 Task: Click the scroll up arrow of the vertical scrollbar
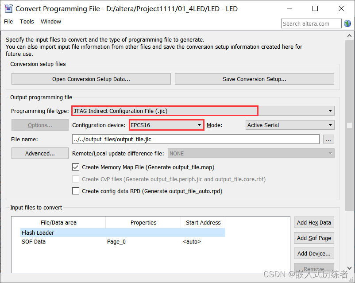click(349, 36)
